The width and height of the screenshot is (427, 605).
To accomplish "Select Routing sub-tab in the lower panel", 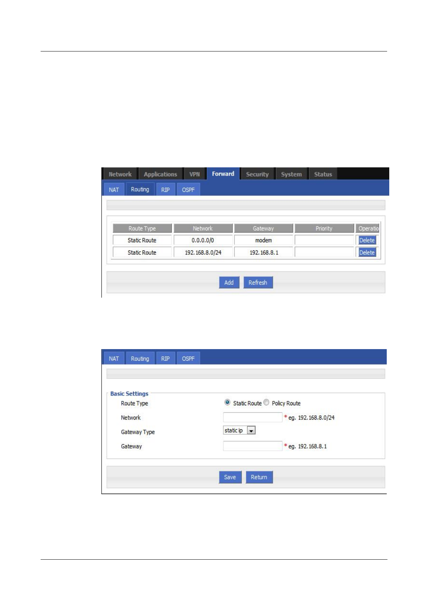I will (140, 358).
